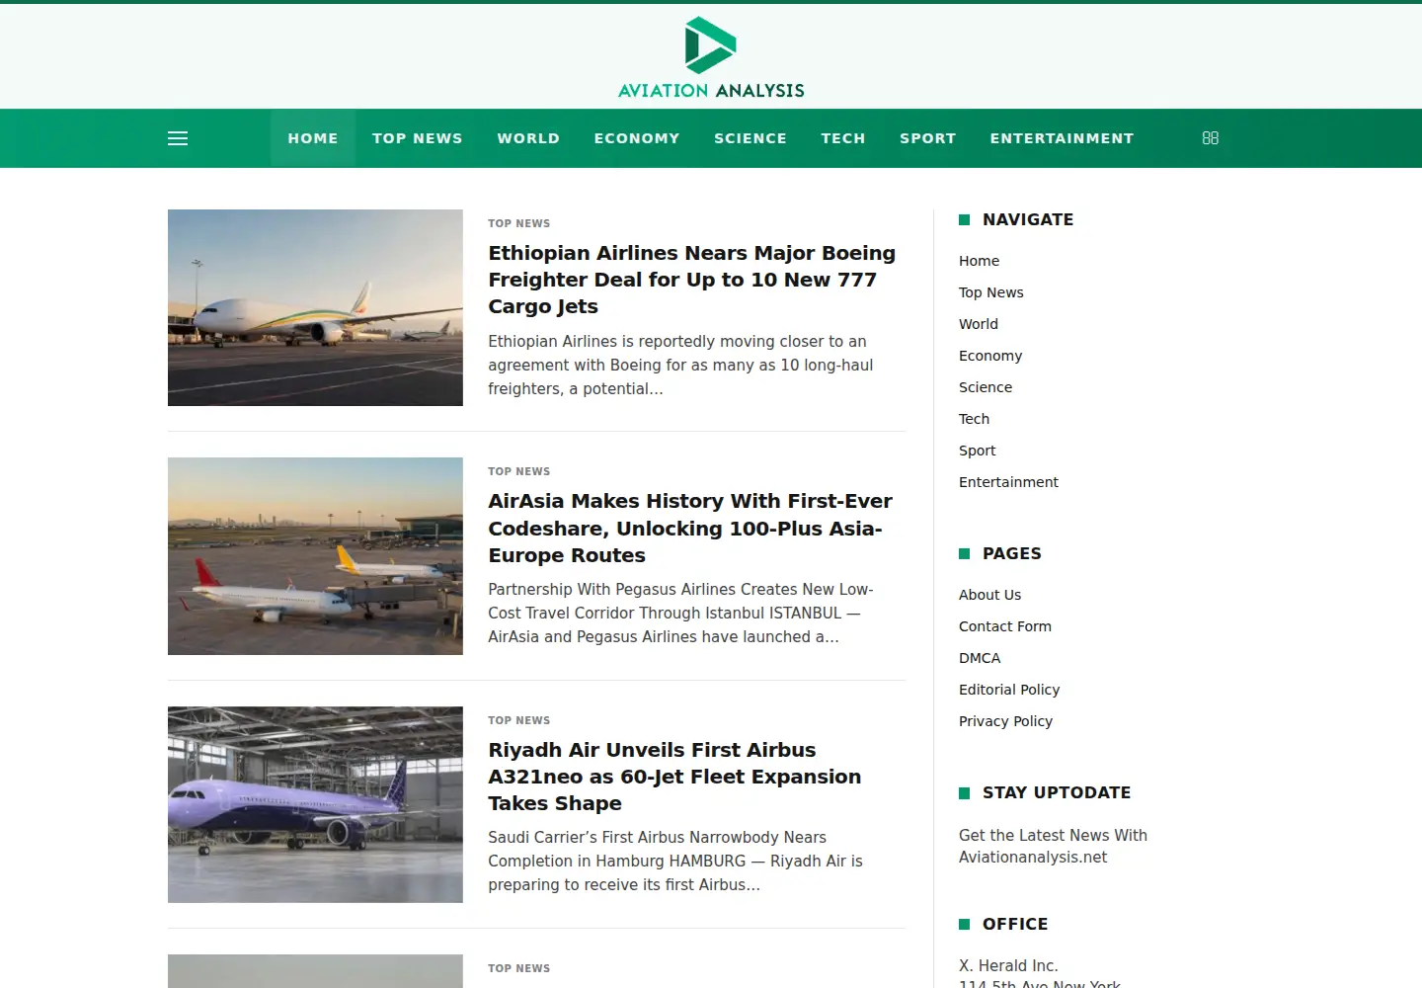The image size is (1422, 988).
Task: Read the AirAsia Makes History headline
Action: [689, 528]
